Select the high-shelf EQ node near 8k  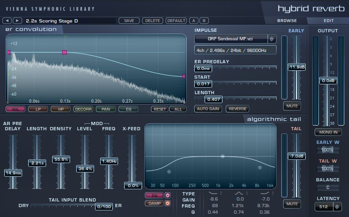(x=259, y=167)
